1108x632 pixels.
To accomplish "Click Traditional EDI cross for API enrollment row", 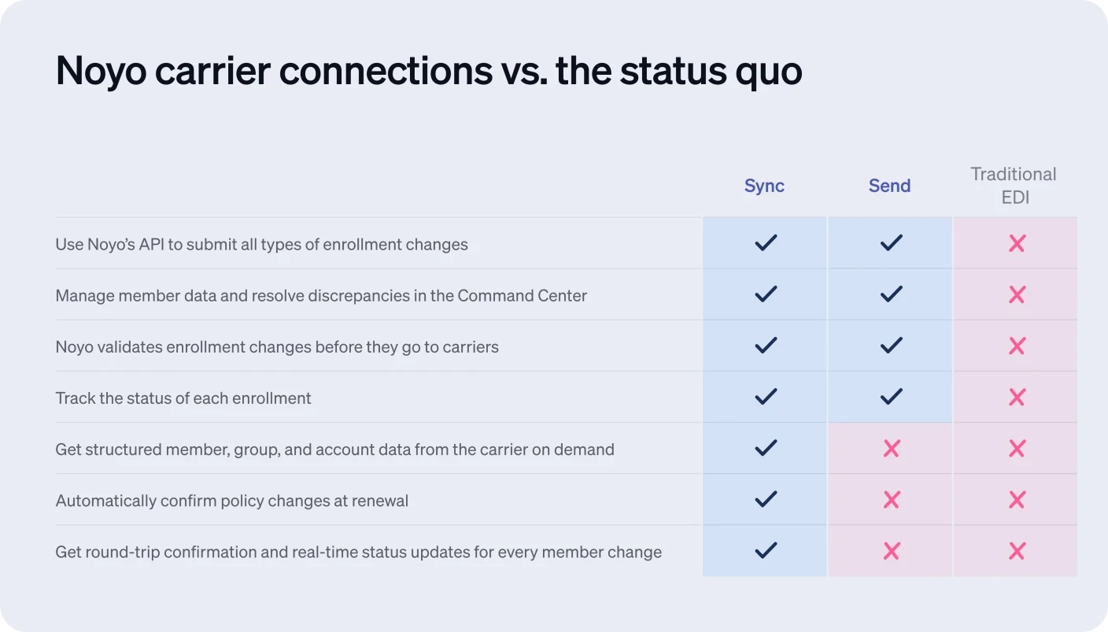I will coord(1017,243).
